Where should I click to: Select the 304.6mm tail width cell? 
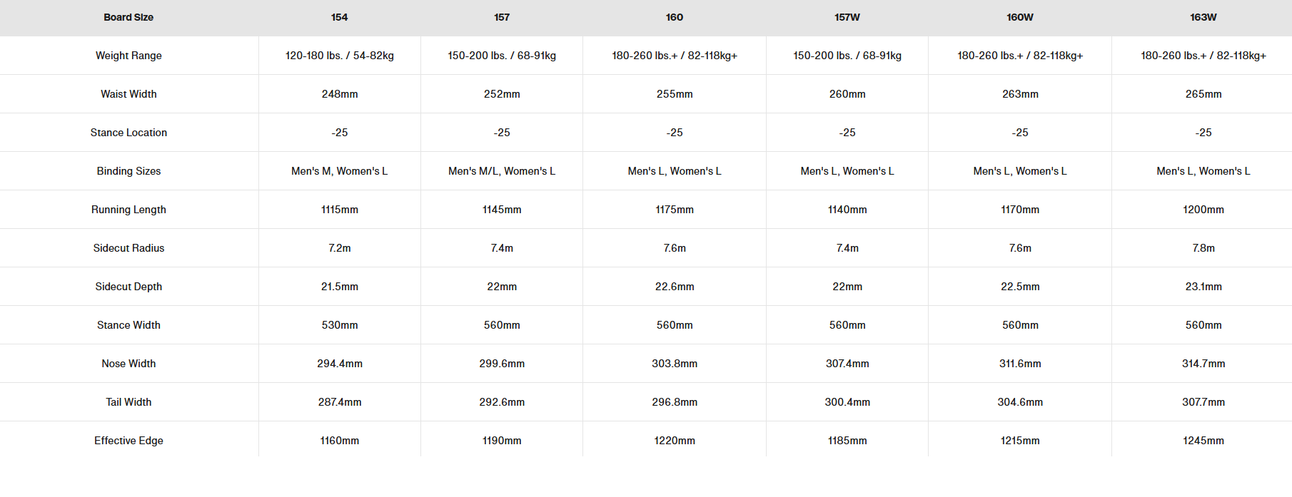[1019, 402]
